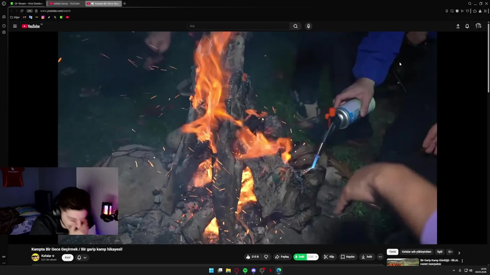The width and height of the screenshot is (490, 275).
Task: Open a new browser tab with plus
Action: pos(124,3)
